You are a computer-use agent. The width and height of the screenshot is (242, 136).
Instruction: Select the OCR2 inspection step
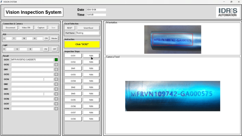pos(73,62)
